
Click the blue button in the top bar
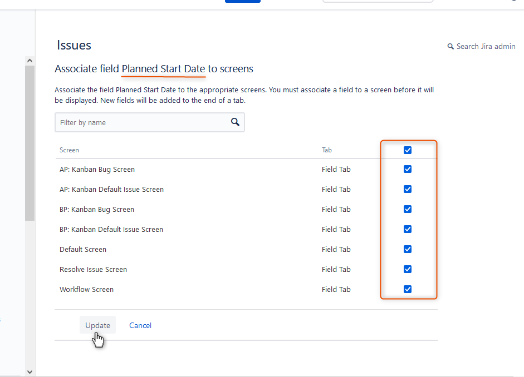tap(242, 1)
